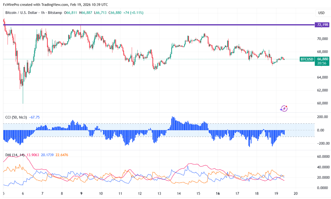Click date 18 on the time axis
The height and width of the screenshot is (199, 331).
pos(257,193)
